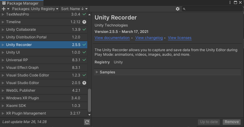Open the View documentation link
Viewport: 244px width, 127px height.
coord(112,38)
